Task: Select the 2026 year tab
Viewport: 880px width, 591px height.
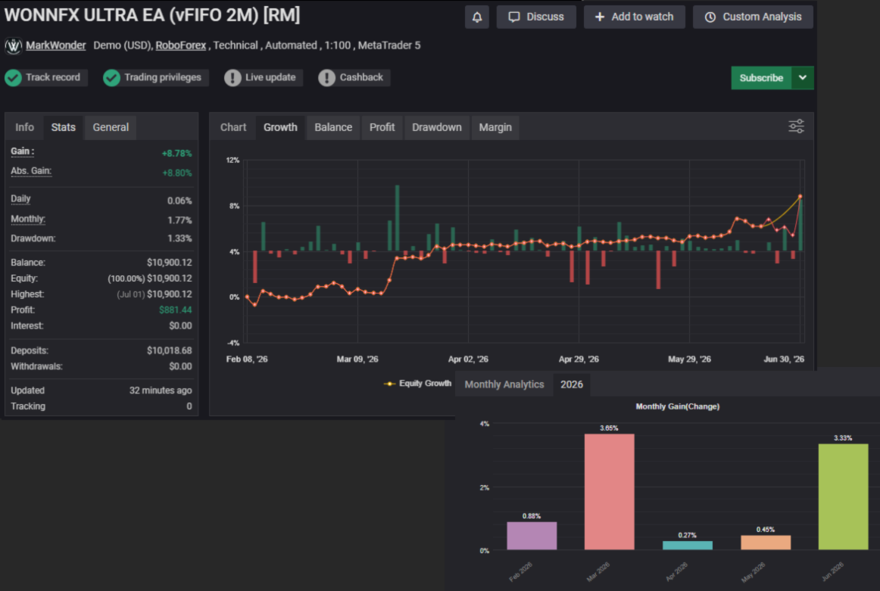Action: pyautogui.click(x=571, y=384)
